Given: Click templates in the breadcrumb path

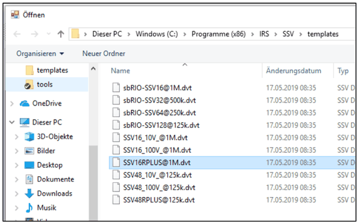Looking at the screenshot, I should point(323,34).
